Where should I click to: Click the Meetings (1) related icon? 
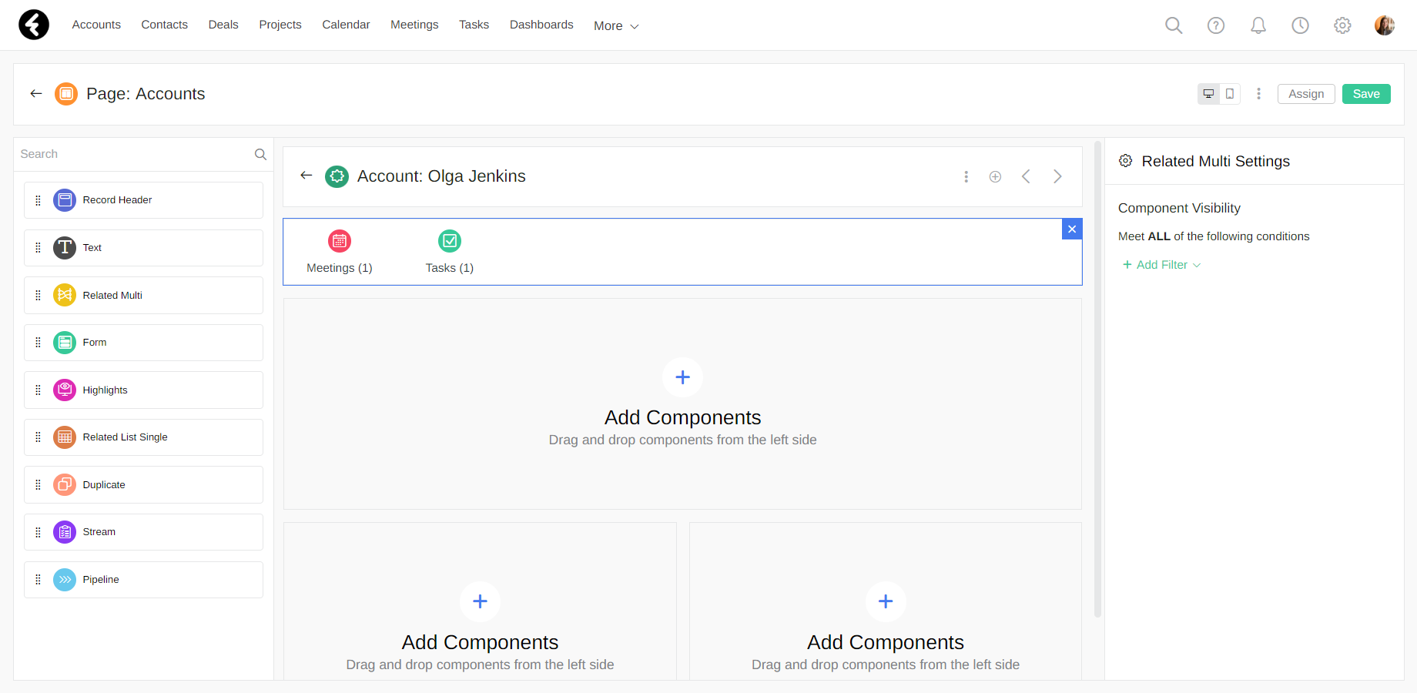(340, 241)
